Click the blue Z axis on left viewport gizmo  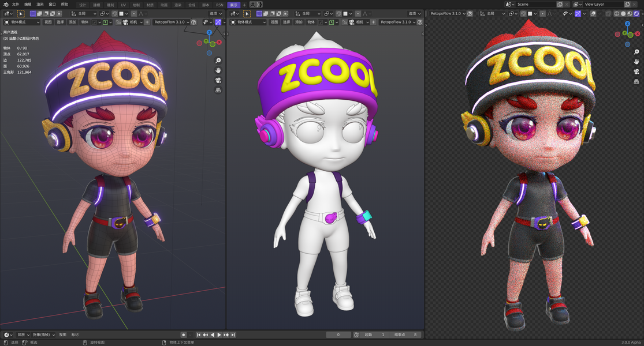point(210,32)
